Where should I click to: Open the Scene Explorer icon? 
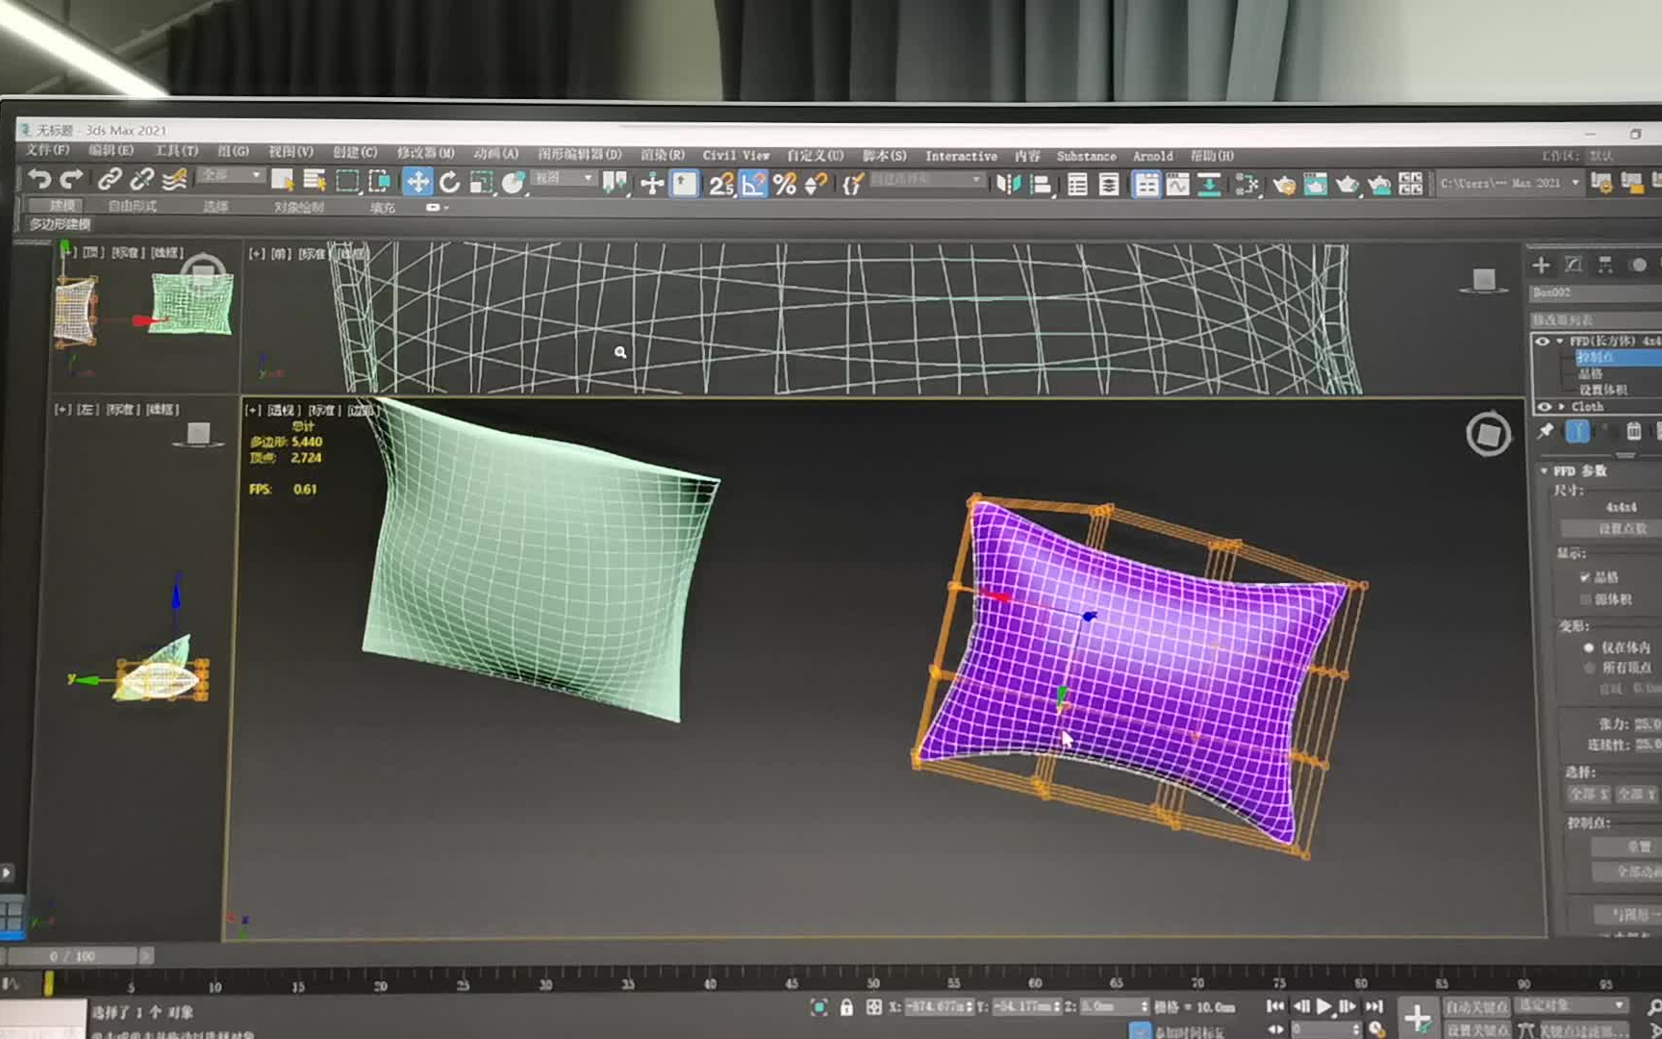pyautogui.click(x=1077, y=184)
